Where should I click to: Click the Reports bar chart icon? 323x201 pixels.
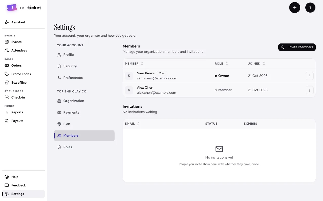pos(7,112)
